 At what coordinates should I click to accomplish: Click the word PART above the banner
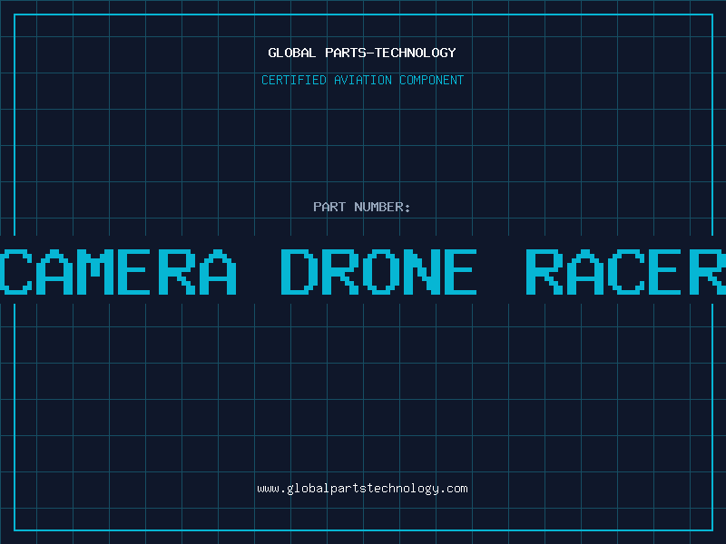point(329,207)
